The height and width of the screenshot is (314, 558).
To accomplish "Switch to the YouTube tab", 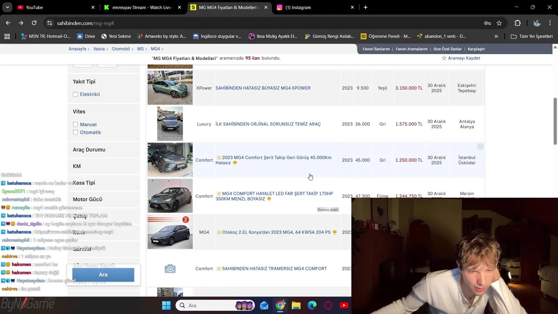I will [56, 7].
